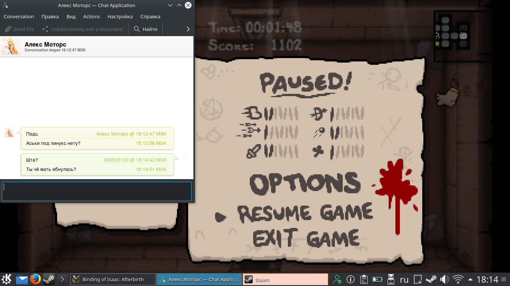Close the chat window
510x286 pixels.
(x=189, y=5)
